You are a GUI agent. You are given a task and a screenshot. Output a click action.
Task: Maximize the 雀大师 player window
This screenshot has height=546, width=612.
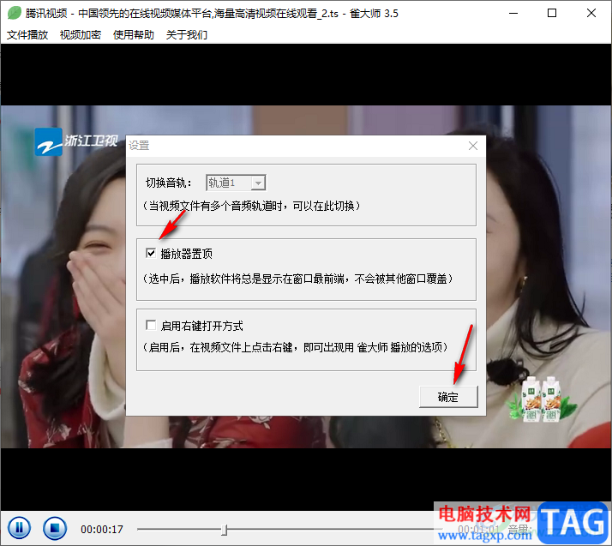tap(552, 13)
